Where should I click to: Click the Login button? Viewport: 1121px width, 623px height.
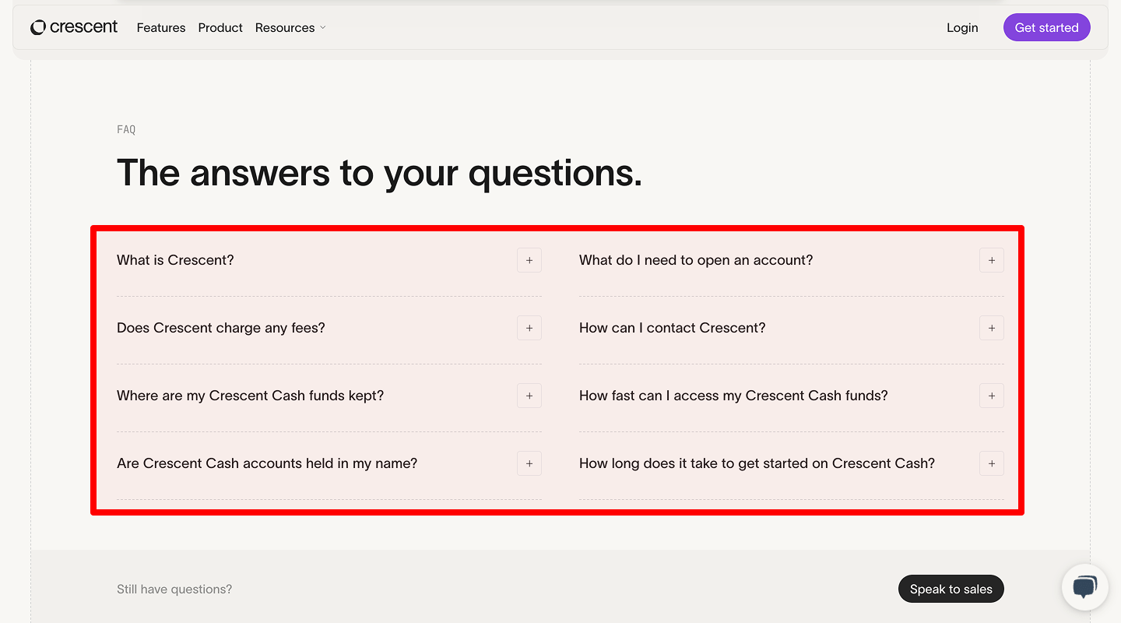point(962,27)
